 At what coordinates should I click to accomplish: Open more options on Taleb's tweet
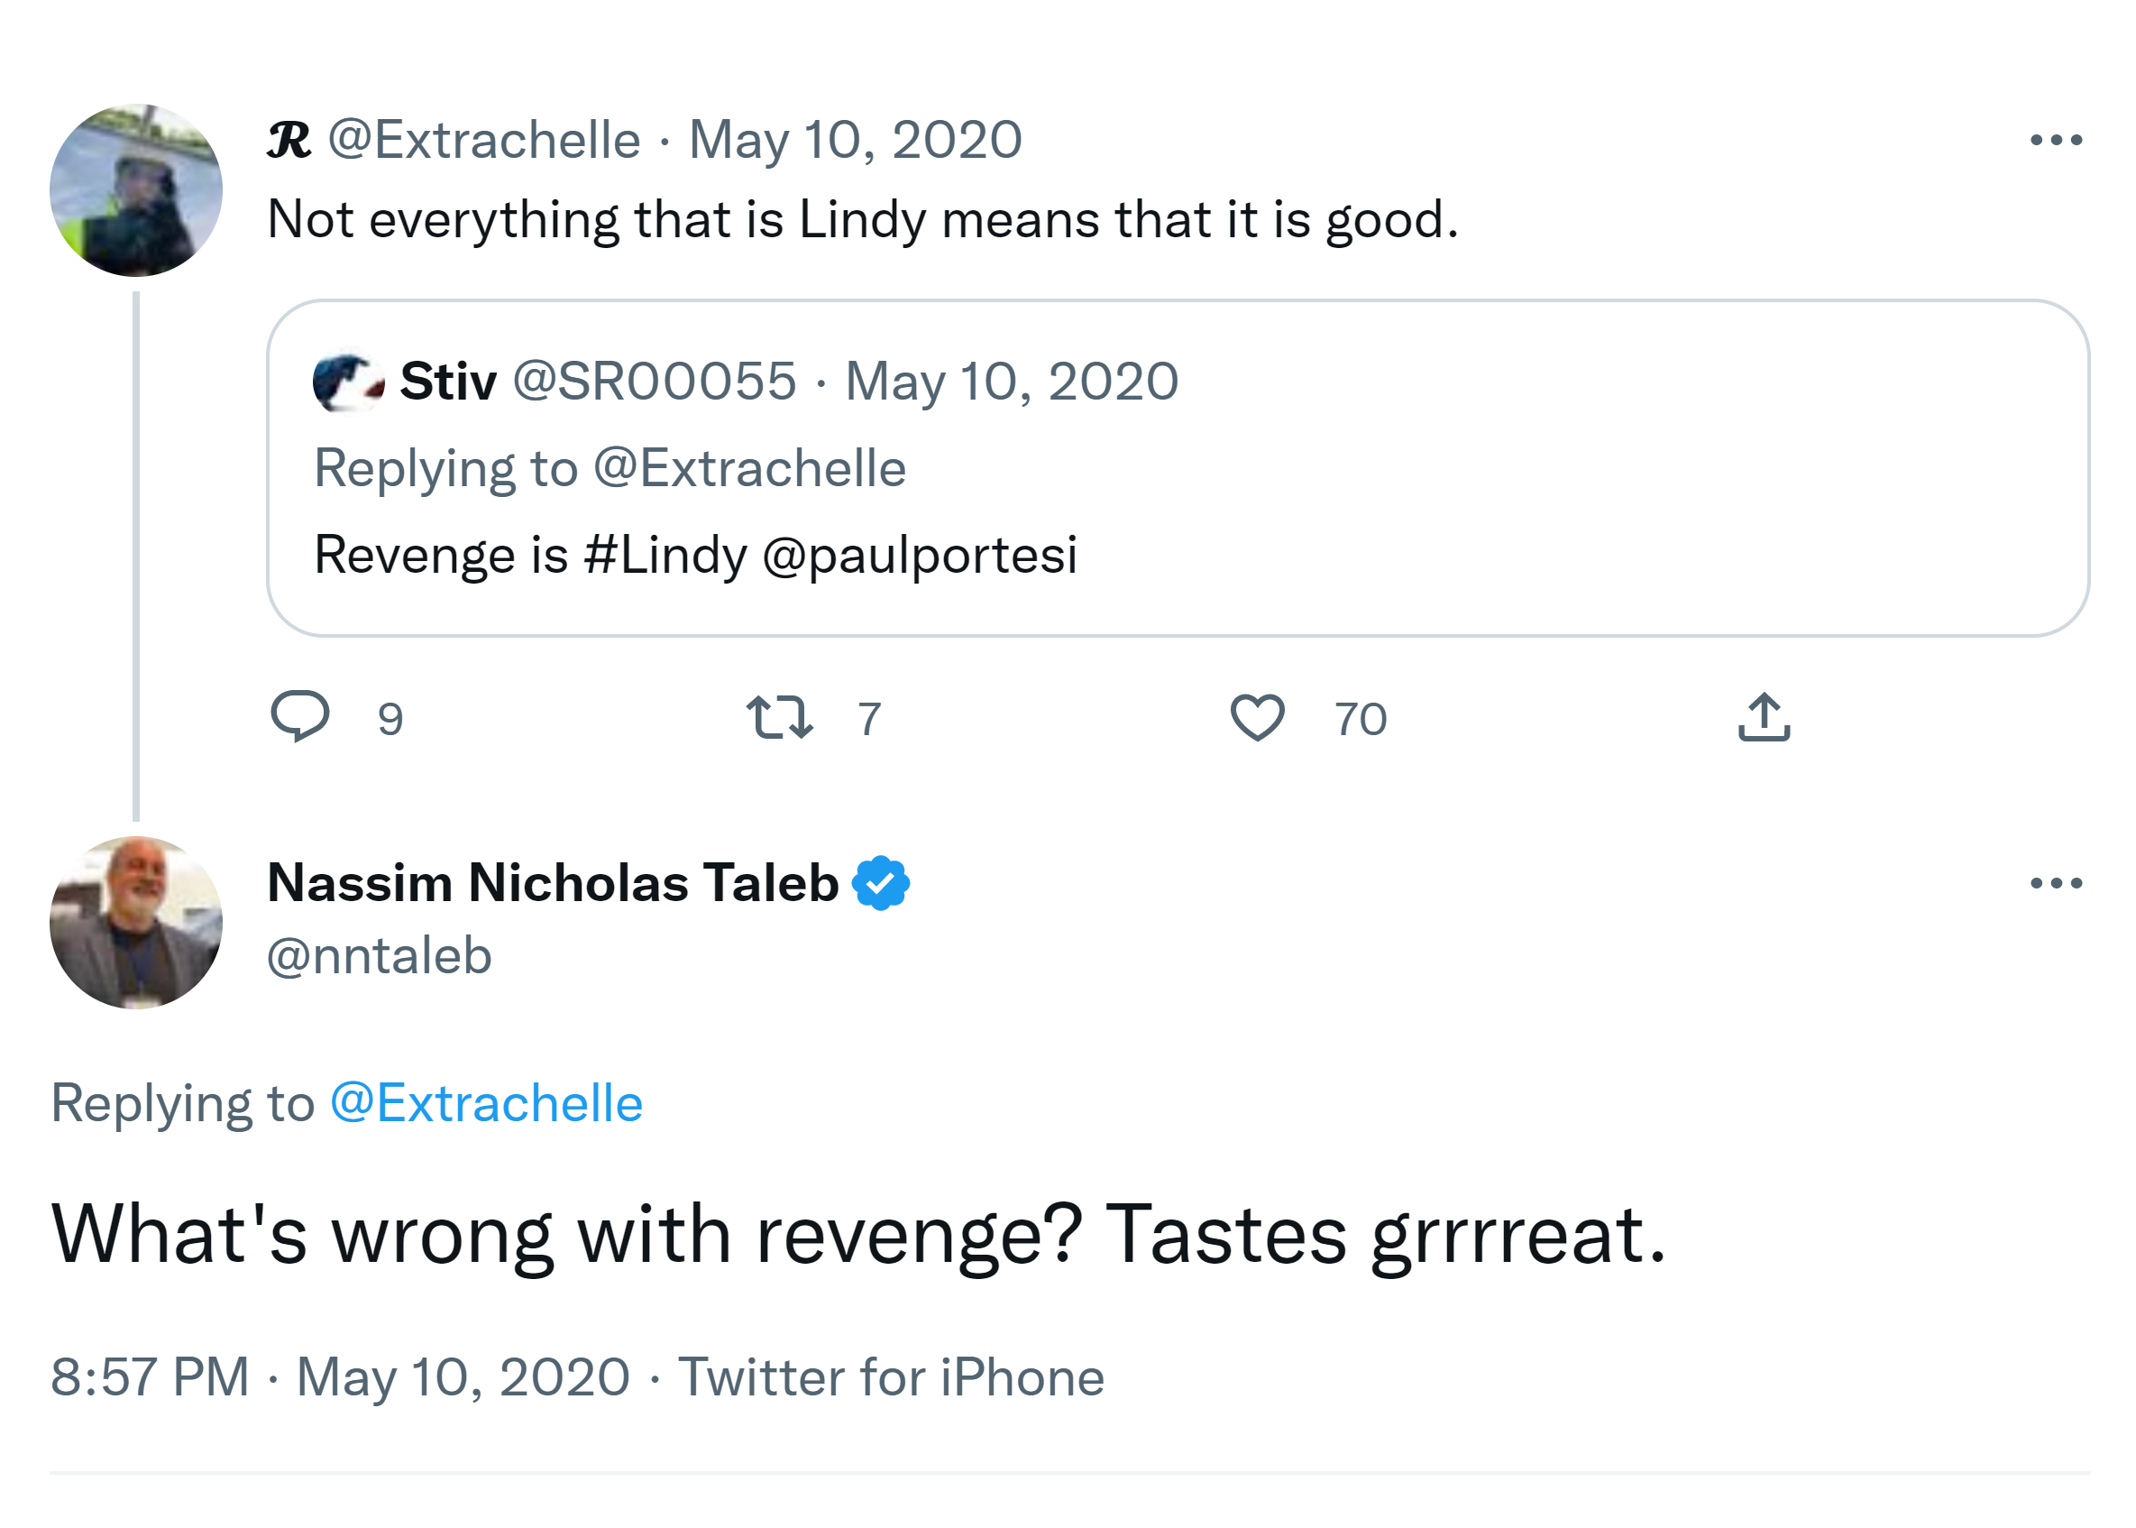[2055, 882]
